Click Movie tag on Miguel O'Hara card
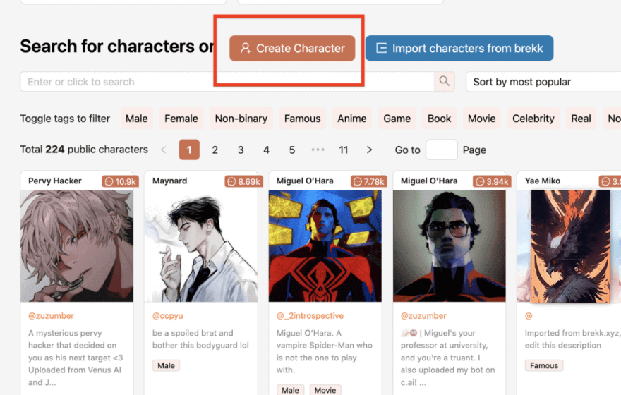This screenshot has height=395, width=621. point(325,390)
